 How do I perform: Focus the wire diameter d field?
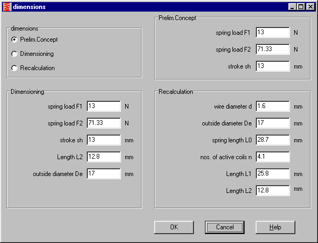pyautogui.click(x=273, y=106)
